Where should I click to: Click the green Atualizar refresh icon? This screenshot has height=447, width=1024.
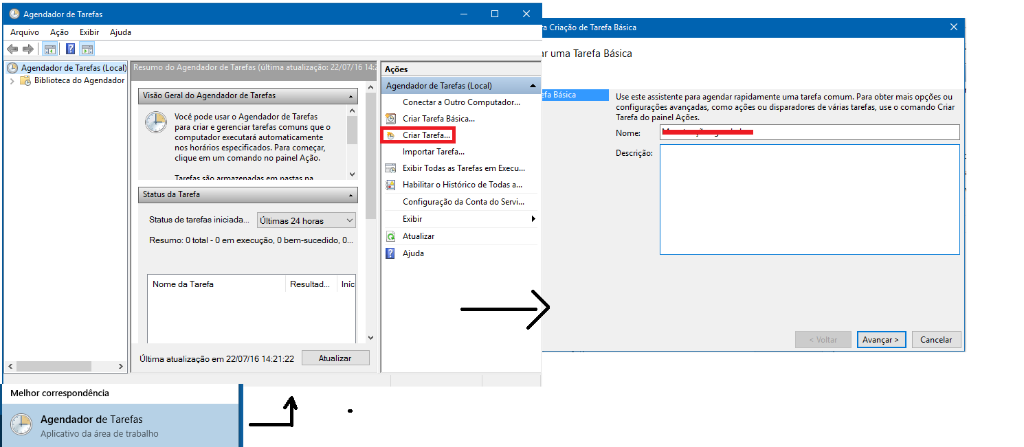tap(390, 236)
